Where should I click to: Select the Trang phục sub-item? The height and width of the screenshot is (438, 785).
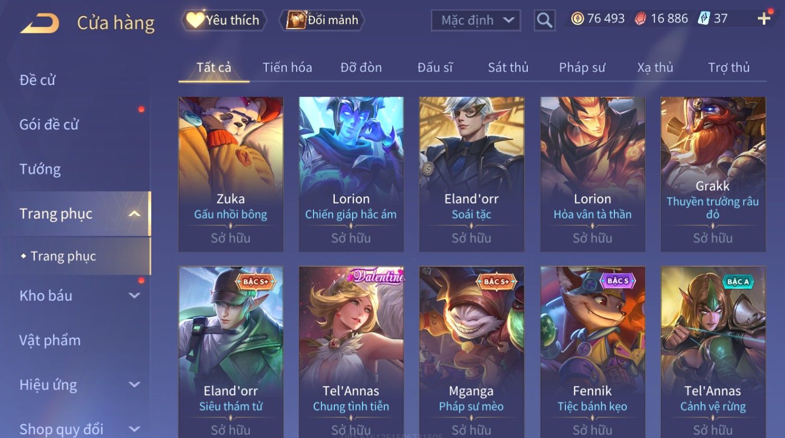point(63,256)
